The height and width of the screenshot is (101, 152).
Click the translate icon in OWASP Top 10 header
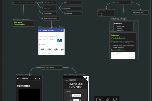62,30
